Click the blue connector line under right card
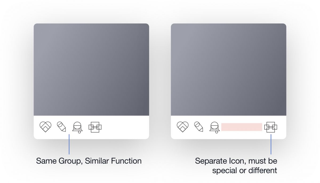Viewport: 320px width, 183px height. tap(271, 144)
